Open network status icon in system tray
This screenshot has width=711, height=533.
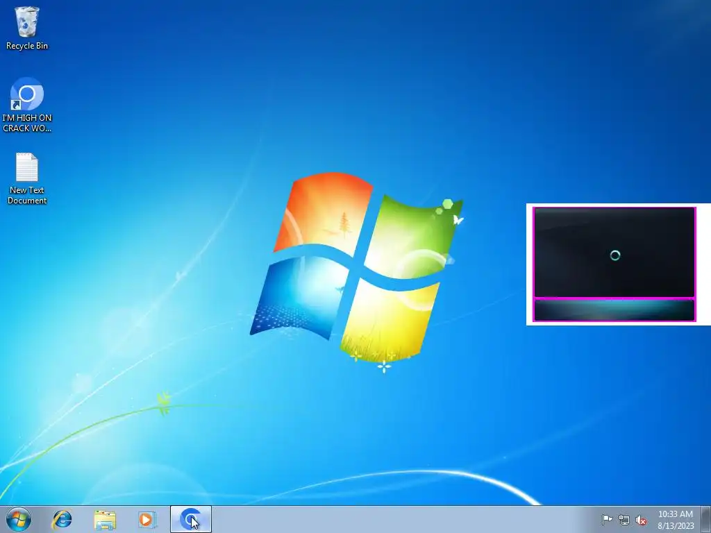(624, 520)
